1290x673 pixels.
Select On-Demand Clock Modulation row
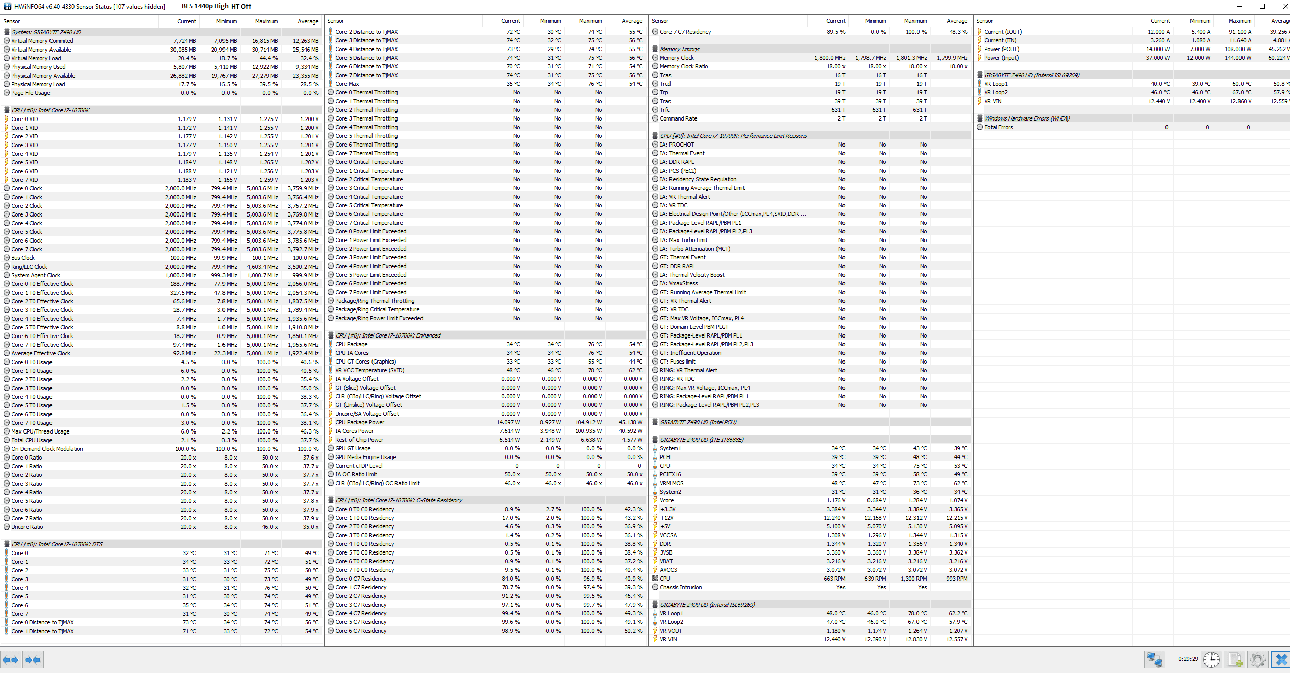(x=161, y=449)
